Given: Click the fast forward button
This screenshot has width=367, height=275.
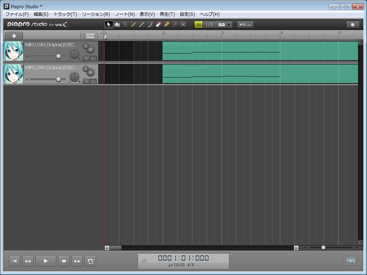Looking at the screenshot, I should (x=77, y=261).
